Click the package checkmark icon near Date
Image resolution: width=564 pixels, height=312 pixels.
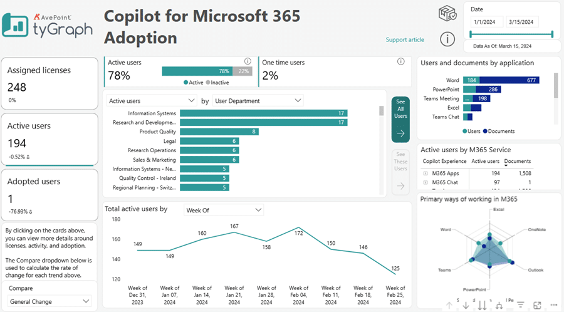click(447, 14)
